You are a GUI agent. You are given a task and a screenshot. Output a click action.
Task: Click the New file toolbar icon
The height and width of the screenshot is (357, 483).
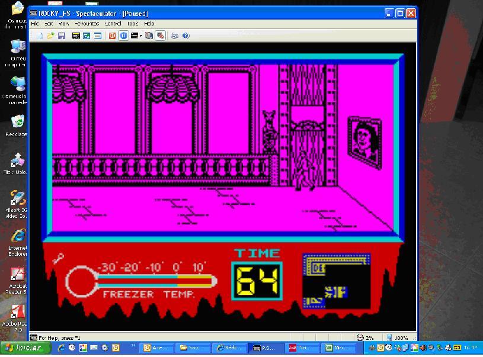pos(40,36)
